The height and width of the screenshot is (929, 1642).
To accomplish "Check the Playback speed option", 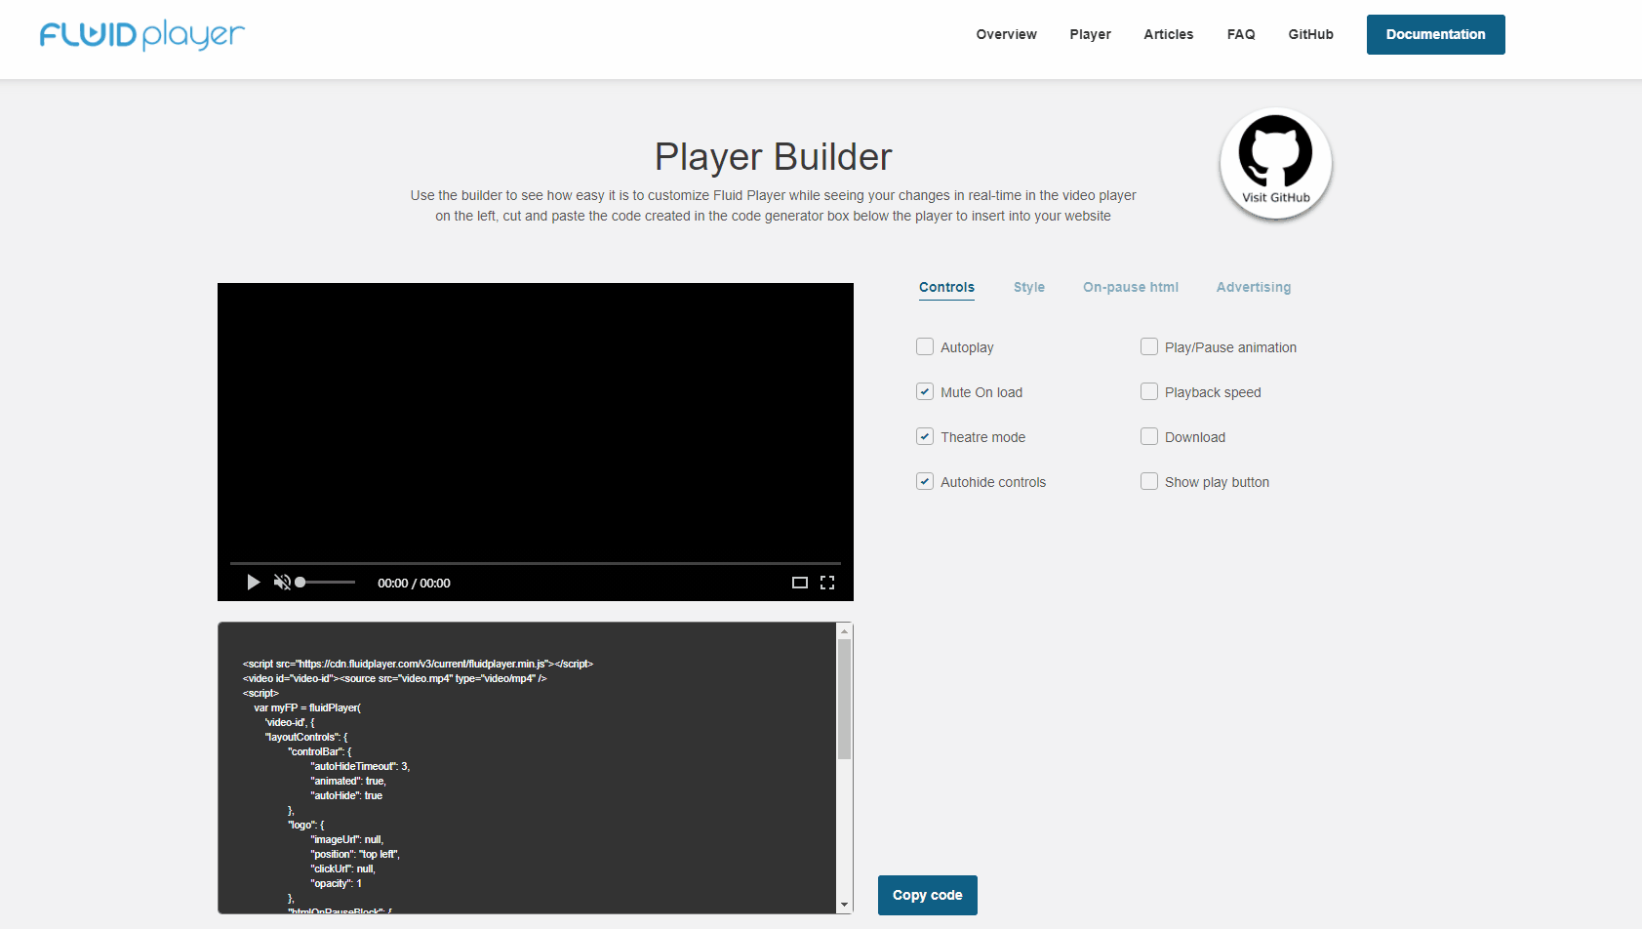I will point(1149,391).
